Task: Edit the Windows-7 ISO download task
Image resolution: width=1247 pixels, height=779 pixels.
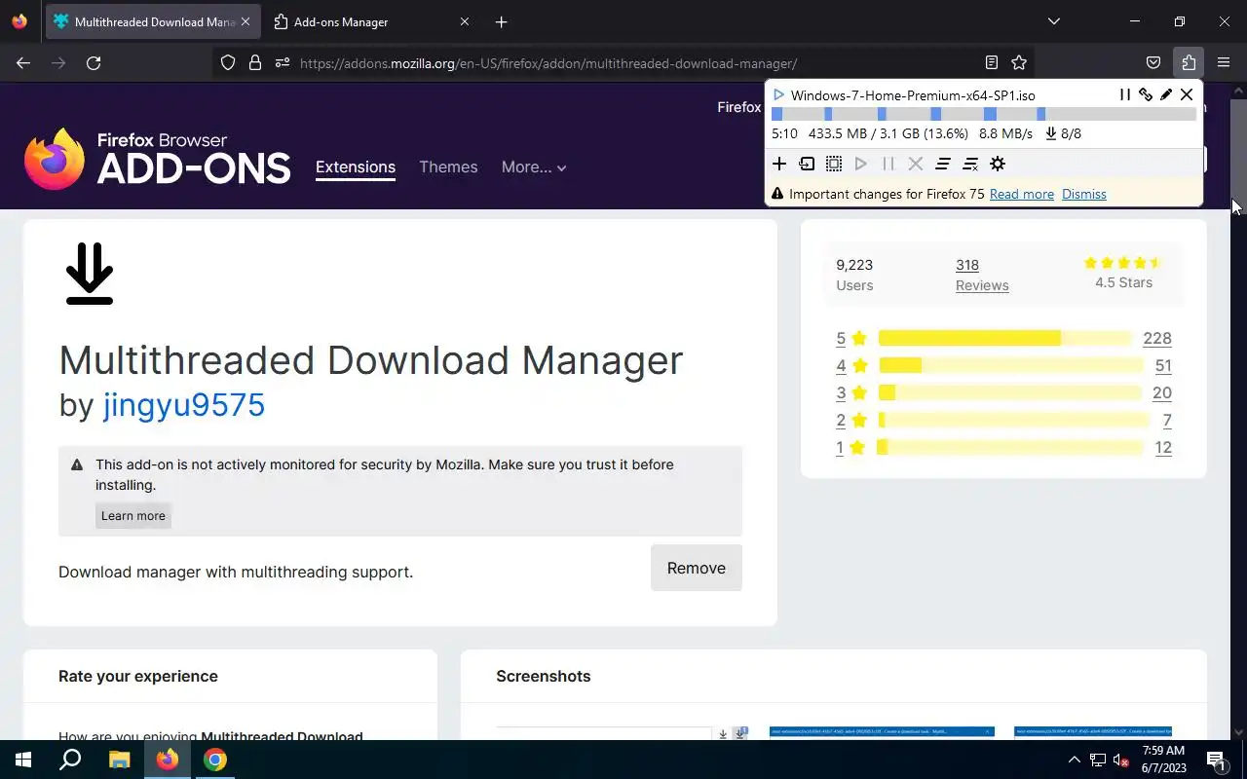Action: (x=1166, y=94)
